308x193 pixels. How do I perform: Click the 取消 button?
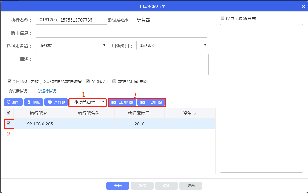(191, 186)
